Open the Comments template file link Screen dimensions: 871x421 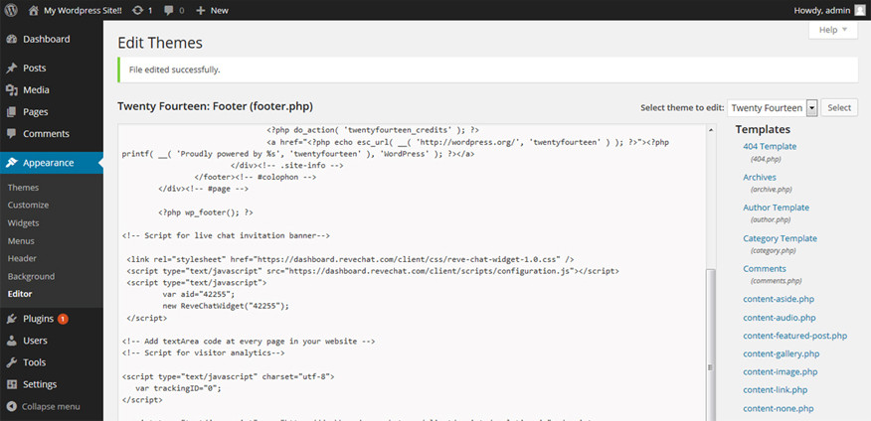click(x=765, y=268)
